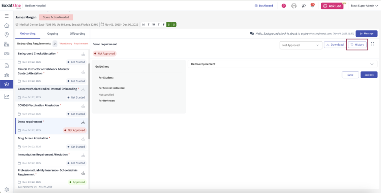This screenshot has width=381, height=193.
Task: Open the analytics chart sidebar icon
Action: (7, 96)
